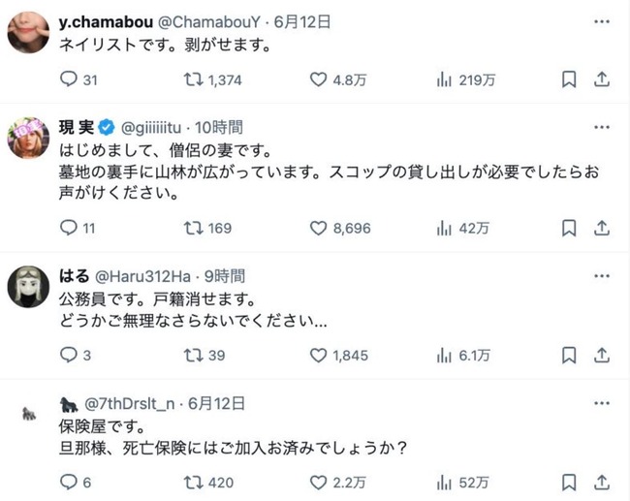Open more options for y.chamabou tweet
Screen dimensions: 630x501
[x=601, y=19]
